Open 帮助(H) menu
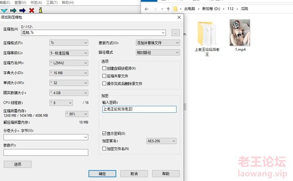 pyautogui.click(x=68, y=2)
